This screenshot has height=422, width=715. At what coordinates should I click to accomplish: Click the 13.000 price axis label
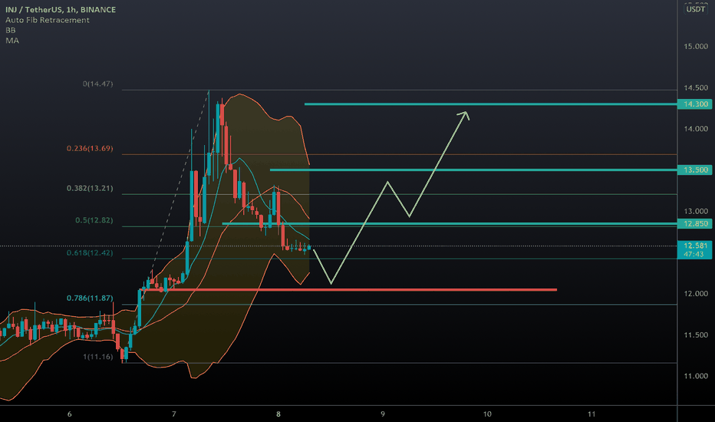click(x=696, y=211)
